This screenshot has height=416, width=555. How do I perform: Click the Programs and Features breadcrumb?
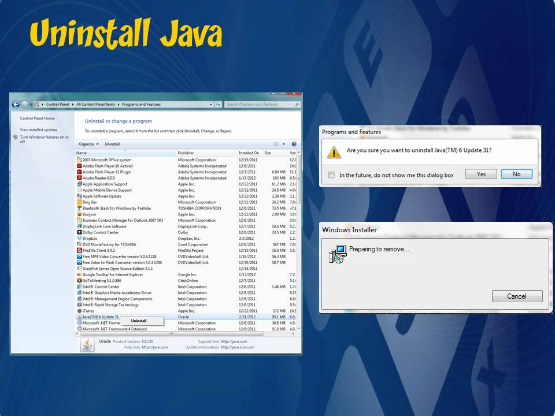[141, 105]
